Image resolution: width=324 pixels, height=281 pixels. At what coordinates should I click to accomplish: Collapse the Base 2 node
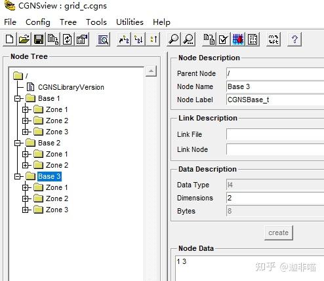coord(18,143)
